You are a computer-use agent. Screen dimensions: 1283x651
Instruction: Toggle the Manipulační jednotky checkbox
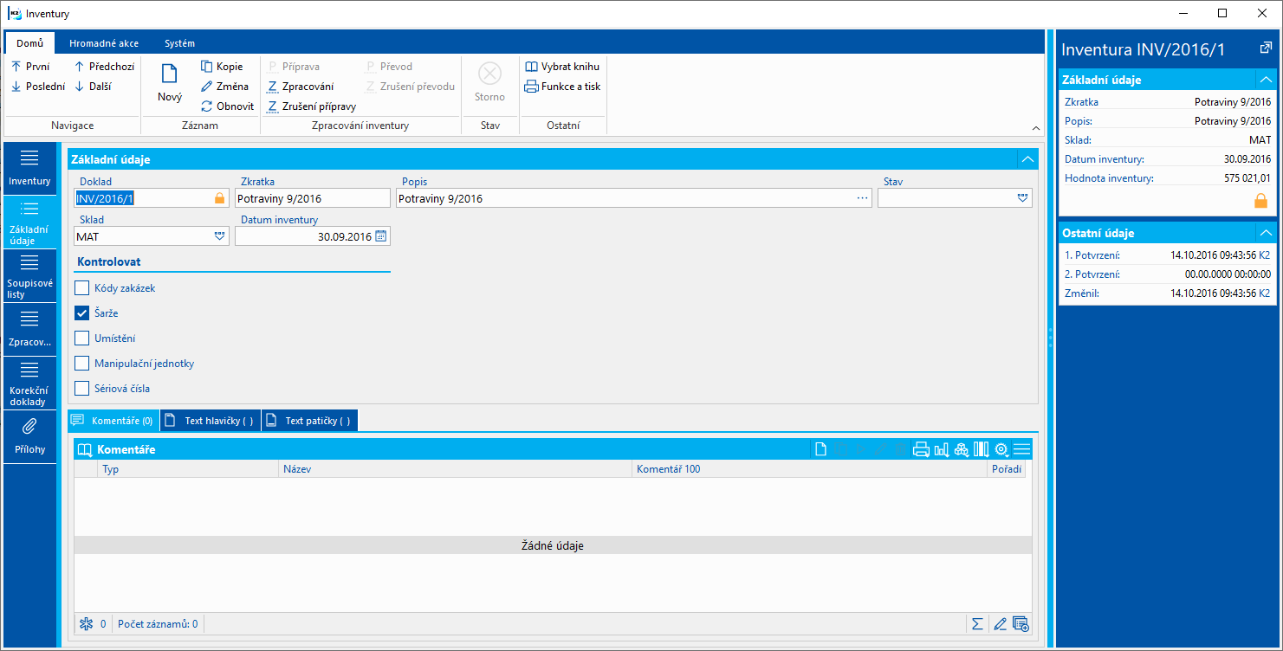[x=82, y=364]
